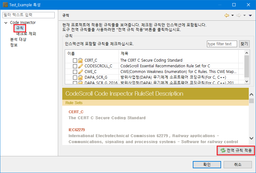Select the CWE_C name cell
The height and width of the screenshot is (173, 256).
tap(91, 71)
